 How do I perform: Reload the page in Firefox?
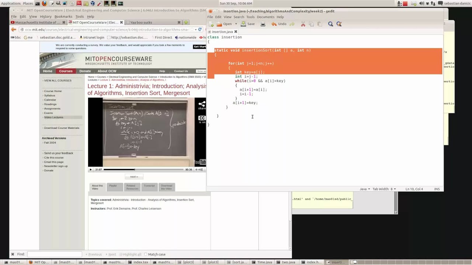200,29
